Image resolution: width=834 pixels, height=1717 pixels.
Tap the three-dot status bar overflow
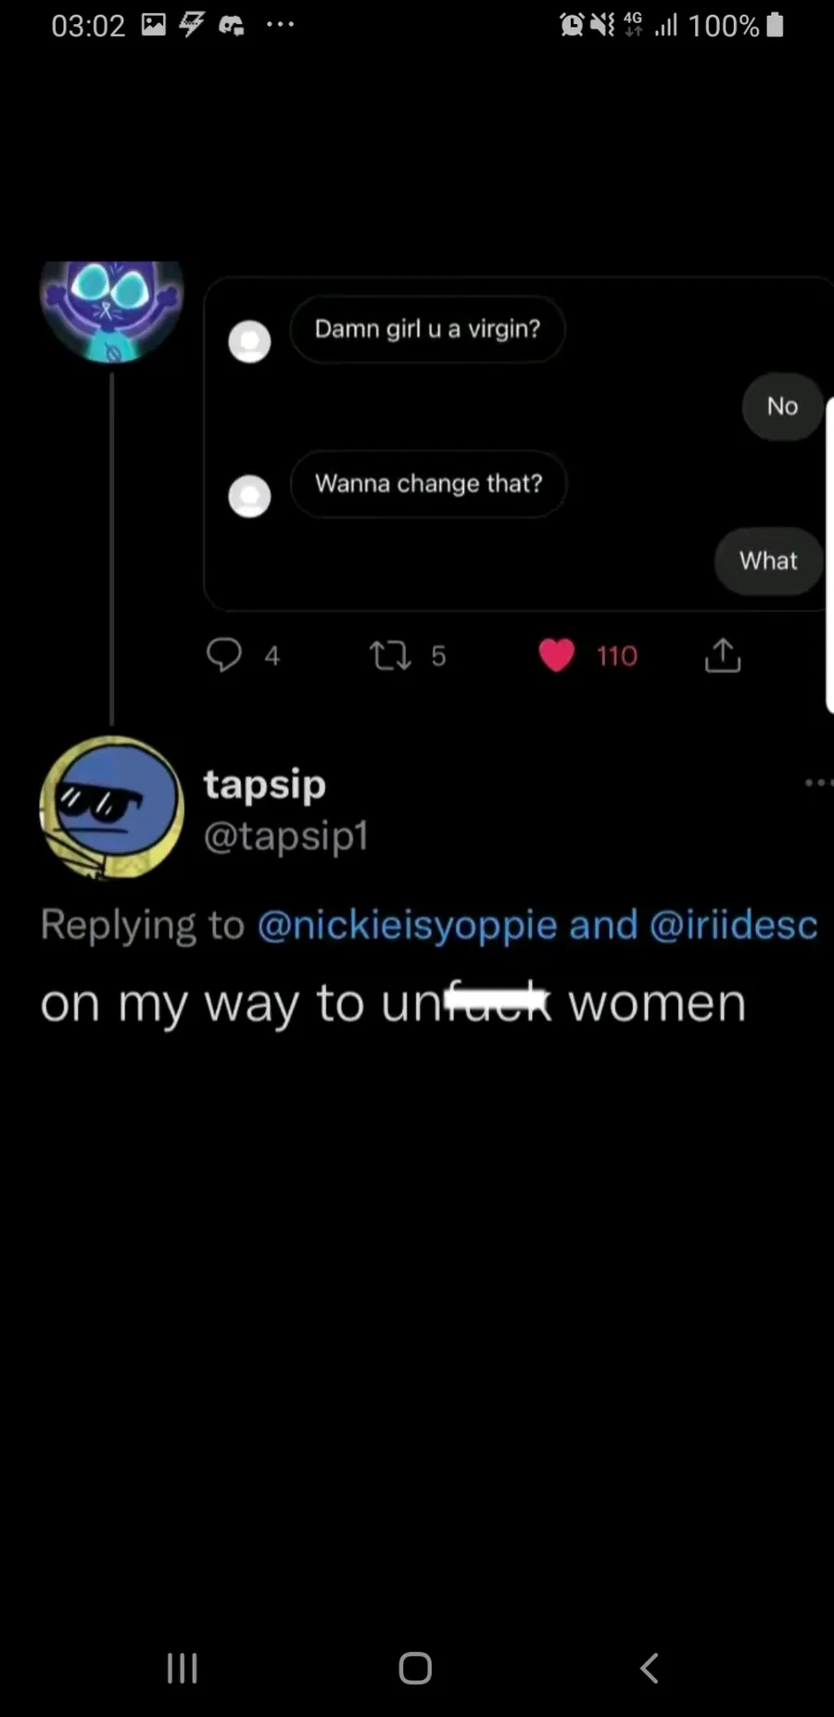coord(280,24)
